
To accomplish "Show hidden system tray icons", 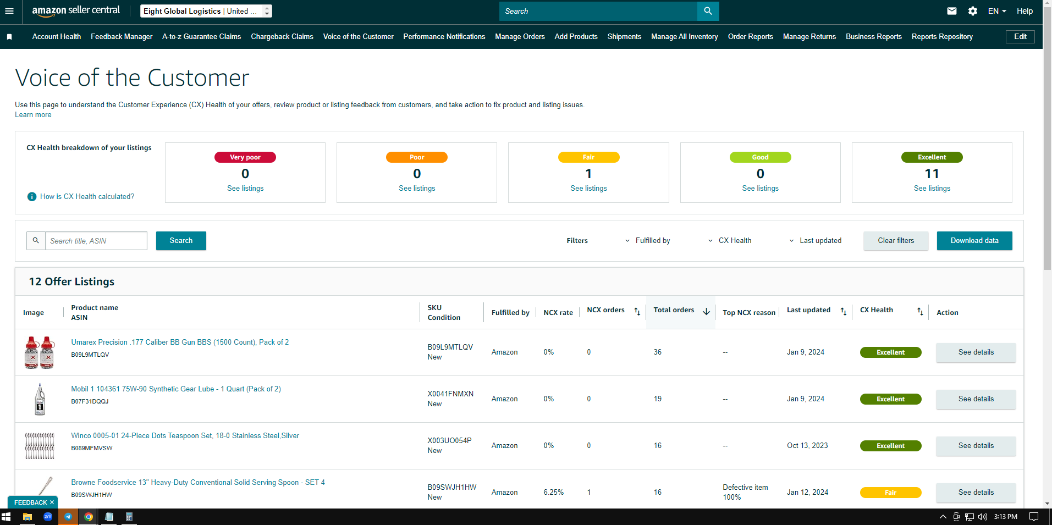I will coord(943,517).
